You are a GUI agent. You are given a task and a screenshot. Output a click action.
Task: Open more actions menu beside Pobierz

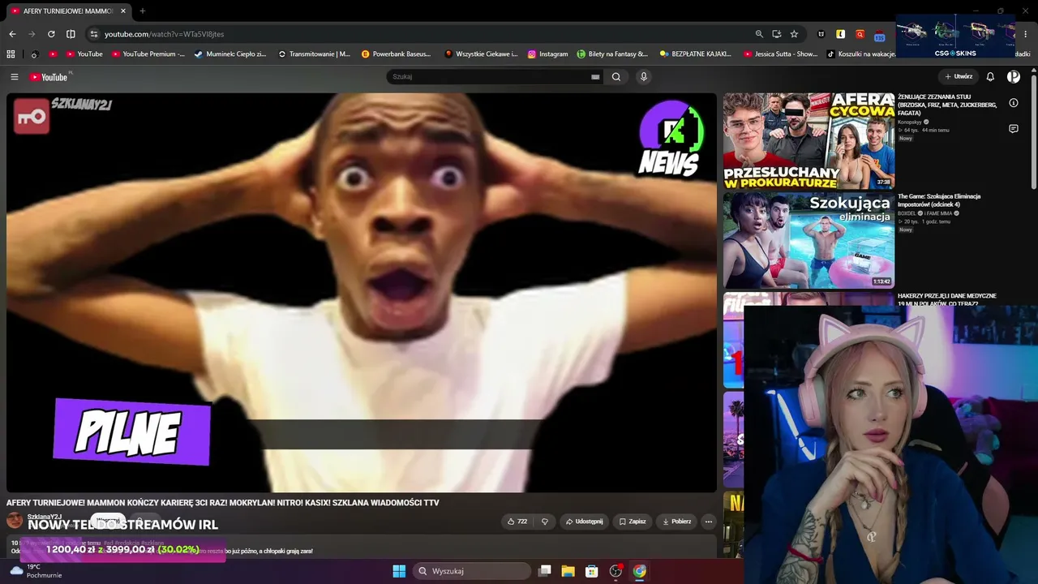(x=708, y=522)
